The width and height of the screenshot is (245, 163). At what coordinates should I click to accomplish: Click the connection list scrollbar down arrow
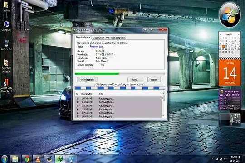163,116
